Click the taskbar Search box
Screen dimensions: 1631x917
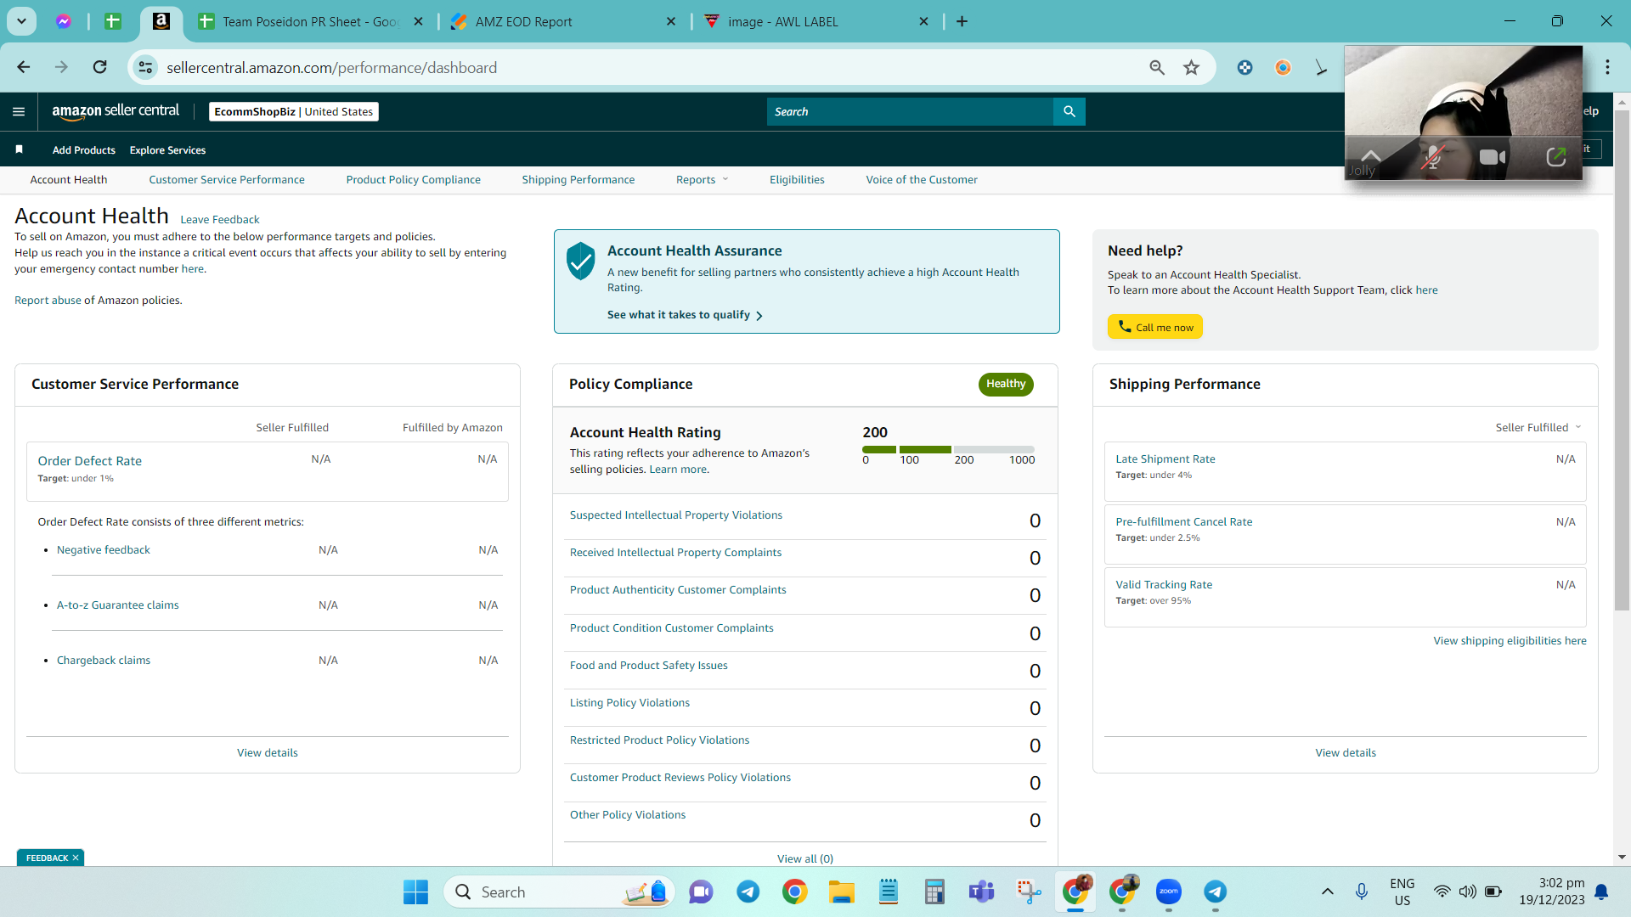pos(559,892)
